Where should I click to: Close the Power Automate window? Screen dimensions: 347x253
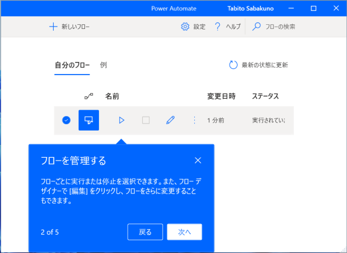click(336, 9)
